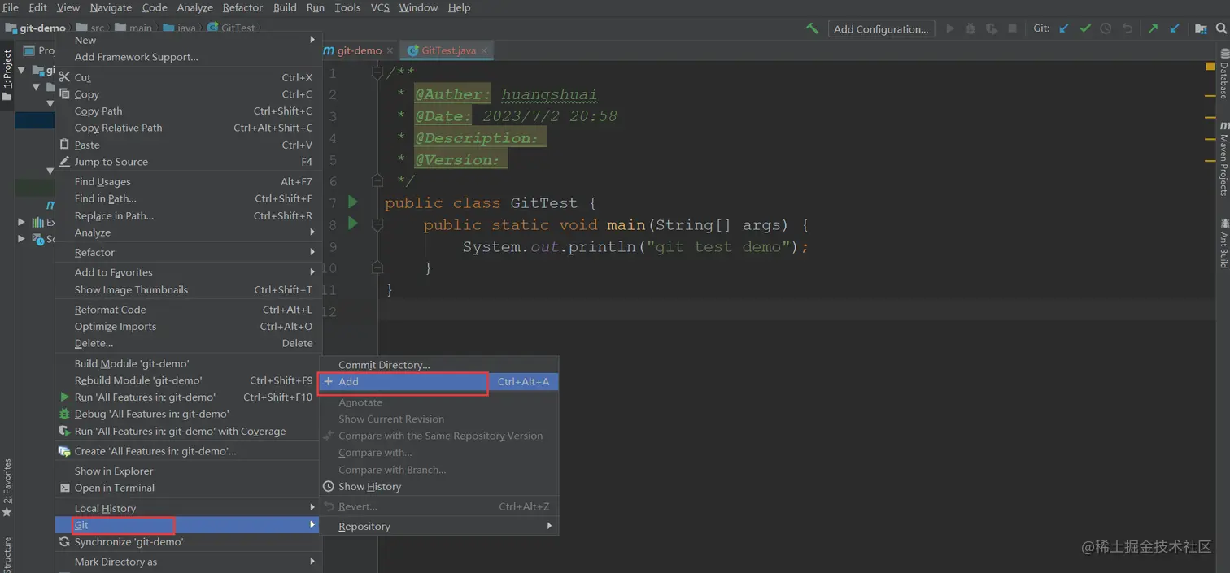Click the java breadcrumb in navigation bar
Viewport: 1230px width, 573px height.
(x=180, y=28)
